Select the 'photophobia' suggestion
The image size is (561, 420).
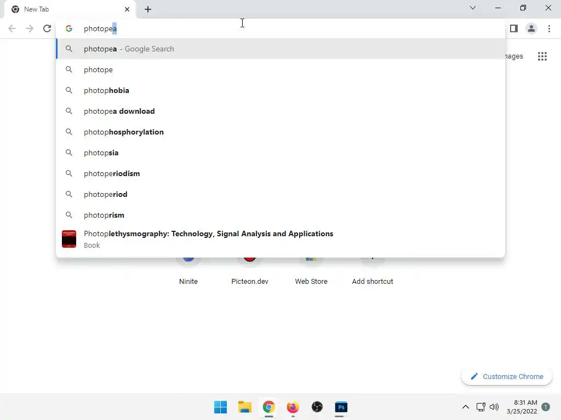[x=280, y=90]
